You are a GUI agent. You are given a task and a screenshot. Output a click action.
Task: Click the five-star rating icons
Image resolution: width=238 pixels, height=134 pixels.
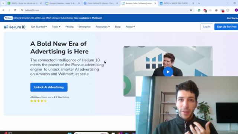click(x=38, y=101)
